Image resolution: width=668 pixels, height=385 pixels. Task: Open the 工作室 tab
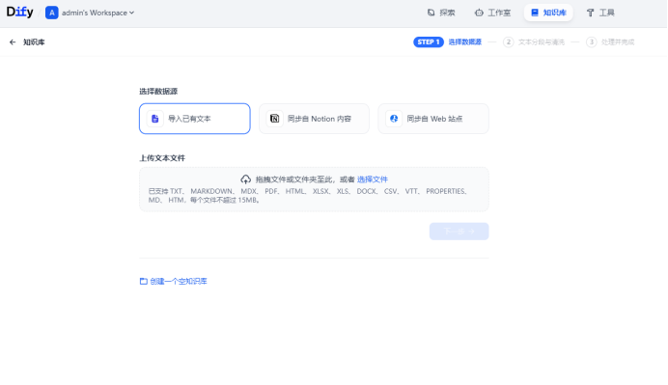493,13
